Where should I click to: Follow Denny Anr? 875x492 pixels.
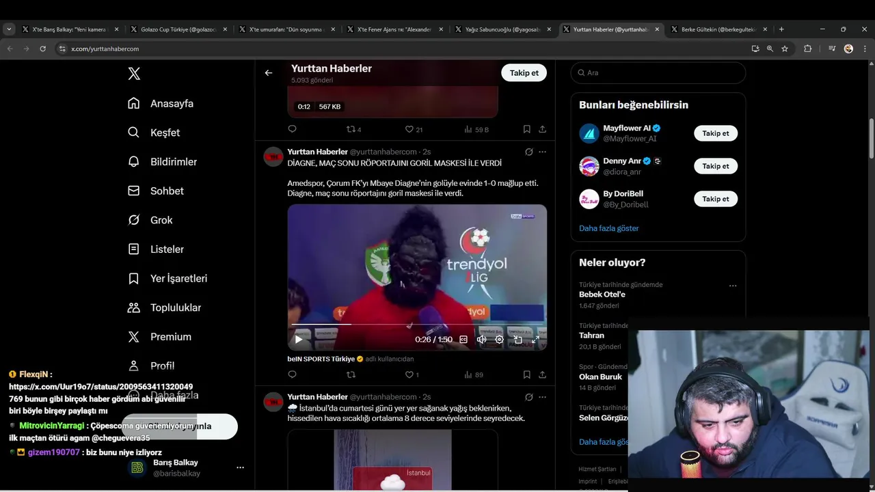pos(716,166)
